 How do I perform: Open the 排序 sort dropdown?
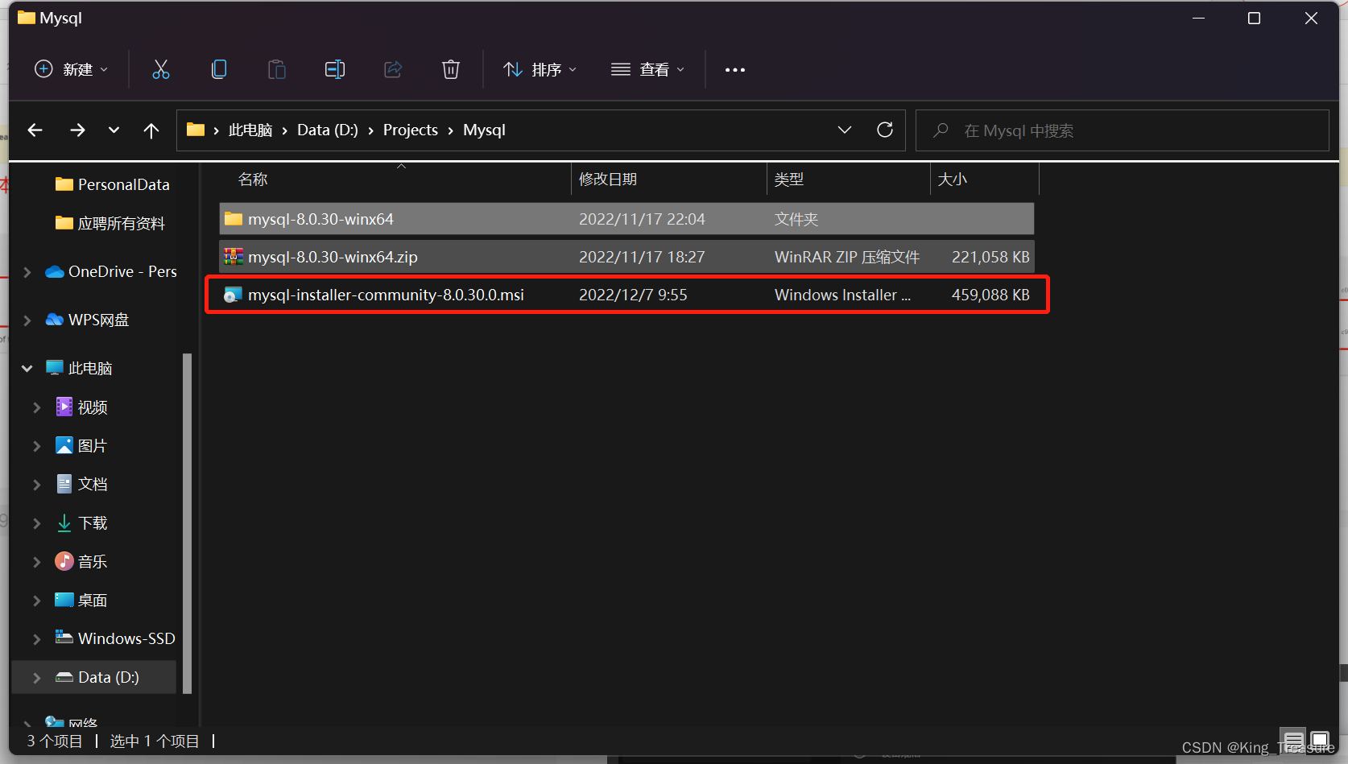coord(540,70)
